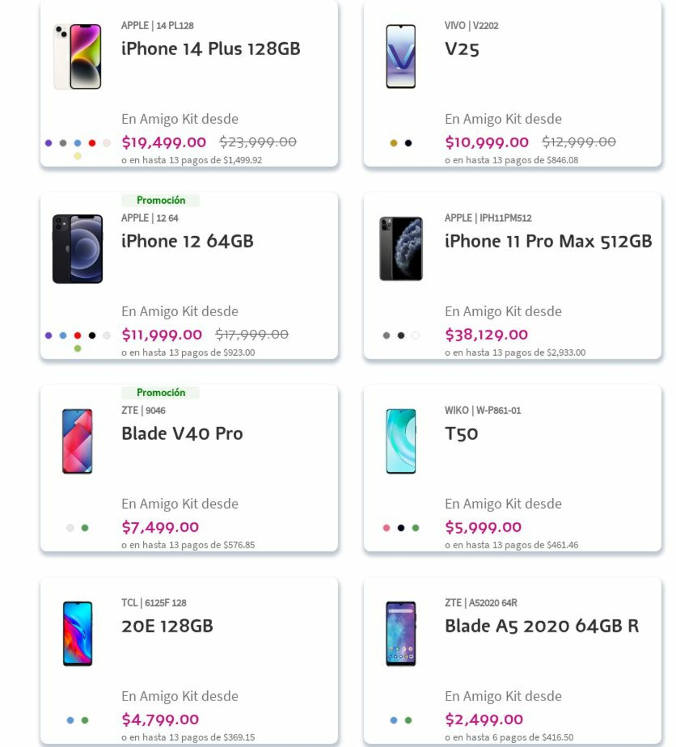Choose the blue color swatch on iPhone 12
The image size is (676, 747).
pyautogui.click(x=62, y=335)
